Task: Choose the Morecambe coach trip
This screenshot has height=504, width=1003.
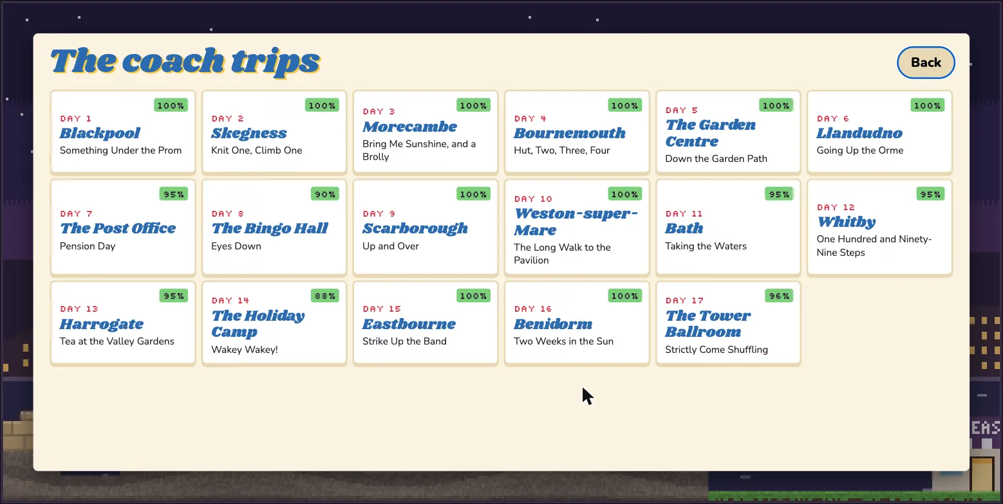Action: (426, 132)
